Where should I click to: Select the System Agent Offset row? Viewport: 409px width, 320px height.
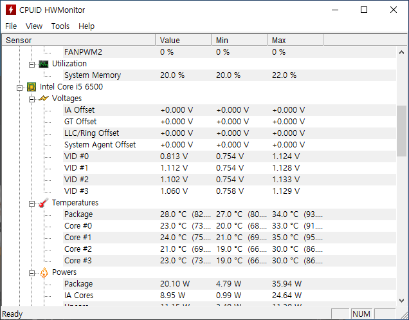coord(230,145)
